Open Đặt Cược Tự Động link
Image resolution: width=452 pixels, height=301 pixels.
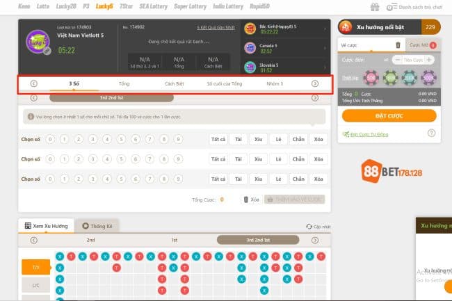pyautogui.click(x=369, y=135)
